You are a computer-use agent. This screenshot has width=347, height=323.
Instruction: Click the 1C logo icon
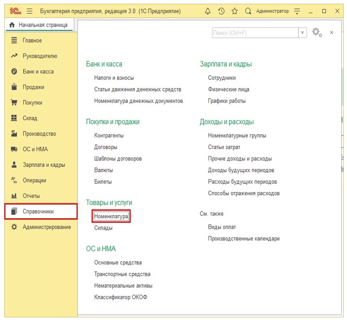click(x=15, y=11)
